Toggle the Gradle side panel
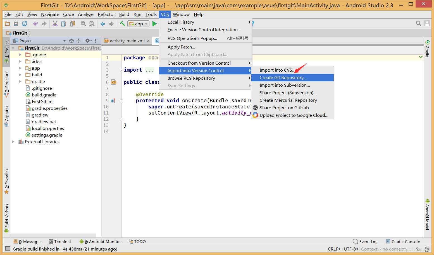 [427, 48]
